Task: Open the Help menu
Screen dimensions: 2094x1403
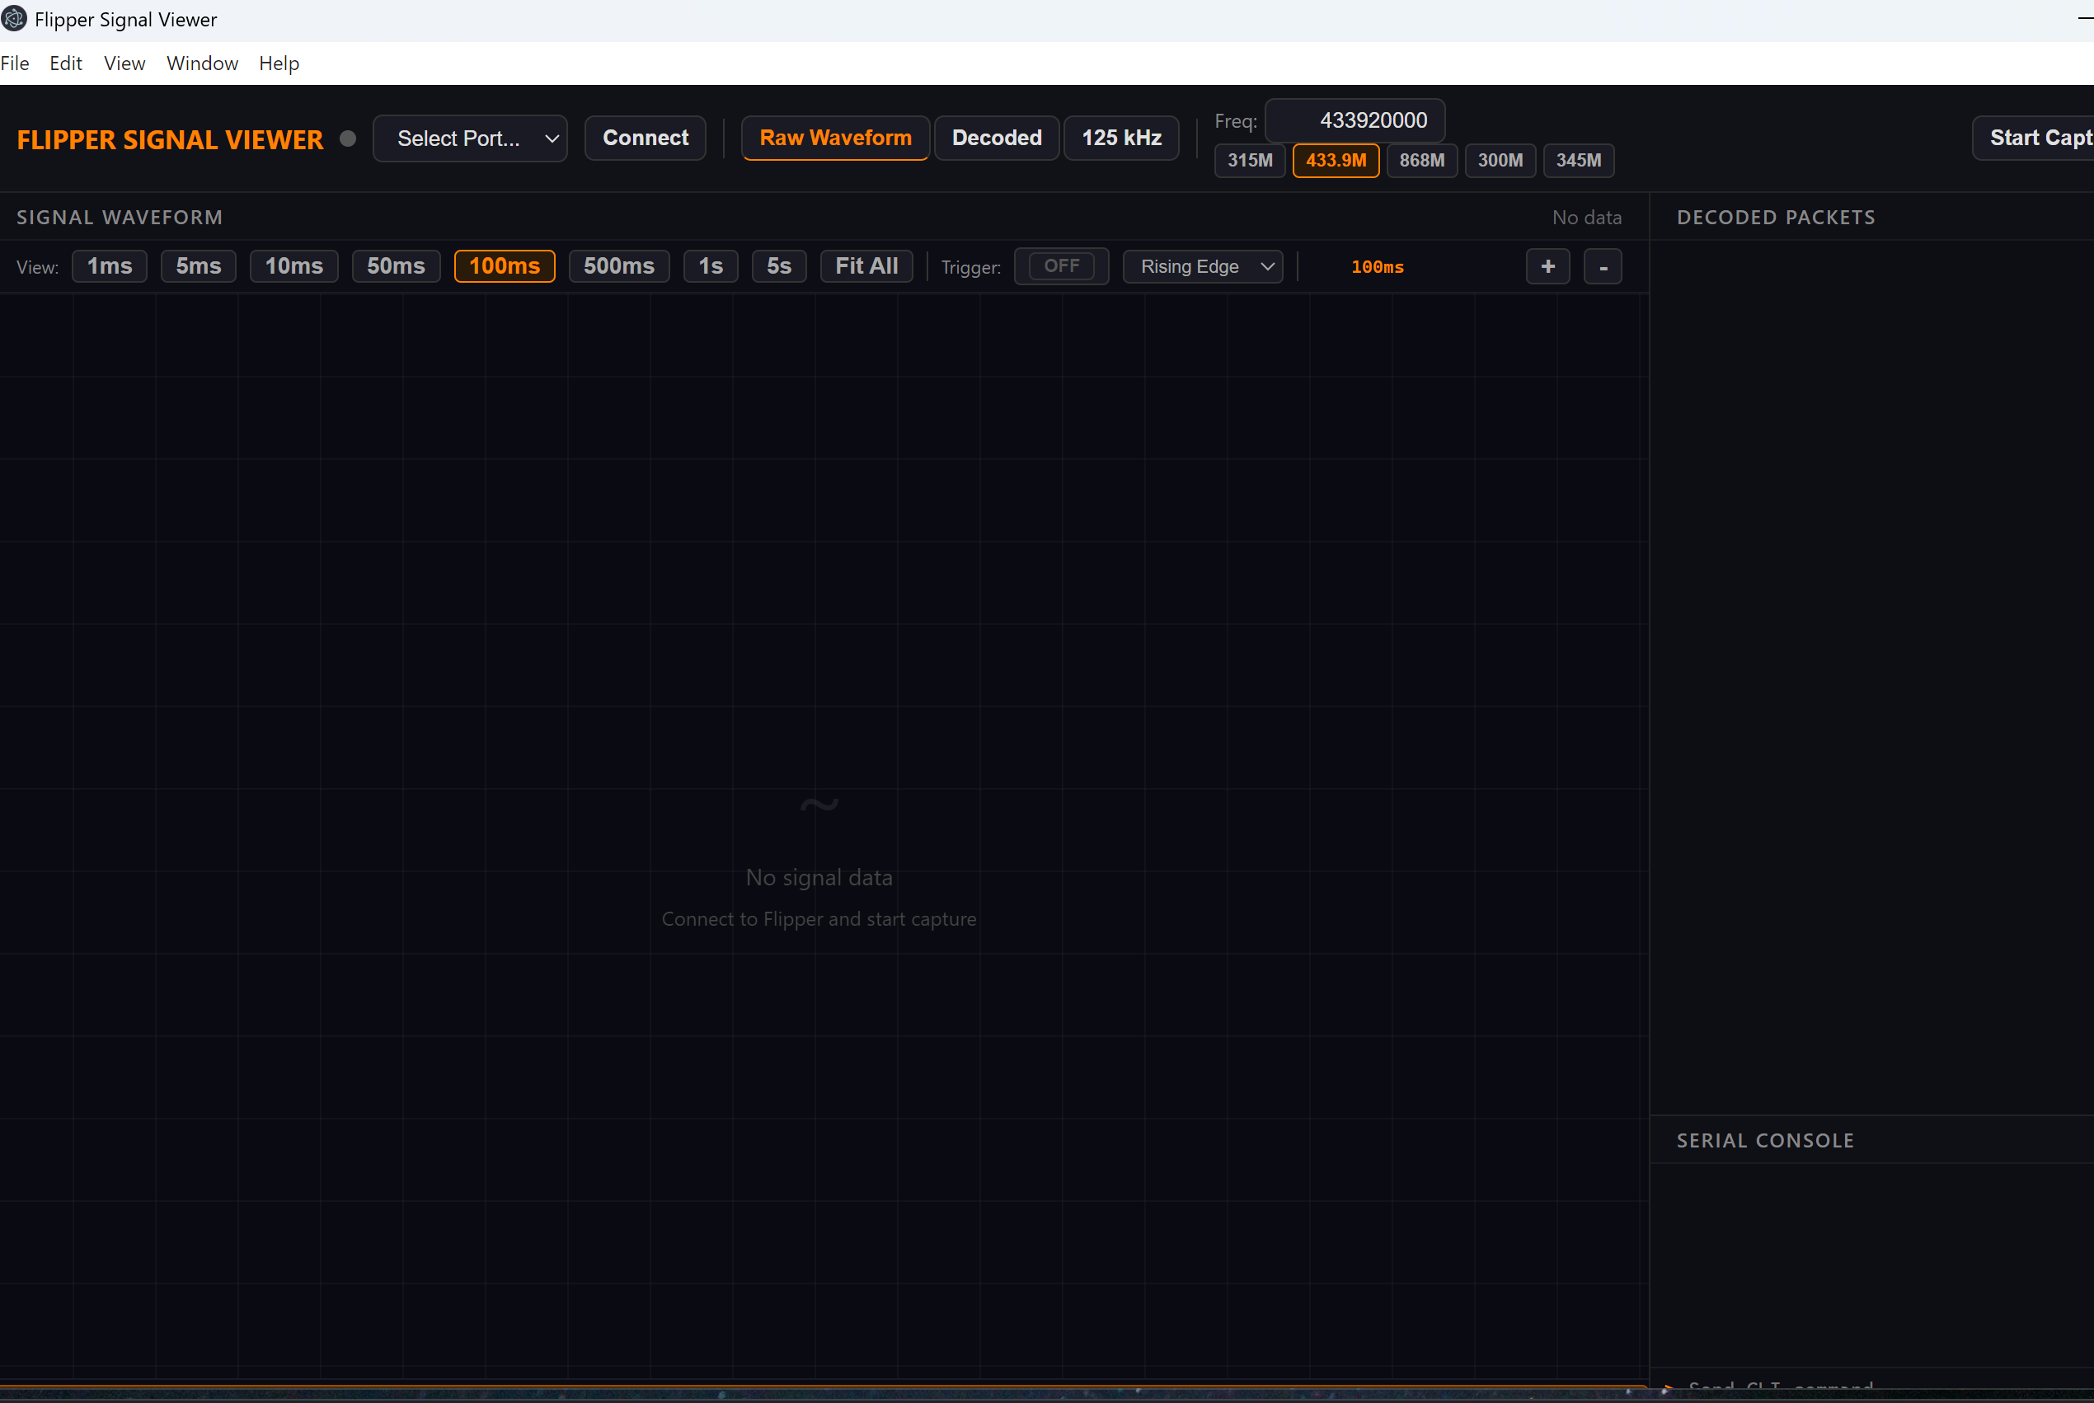Action: coord(279,63)
